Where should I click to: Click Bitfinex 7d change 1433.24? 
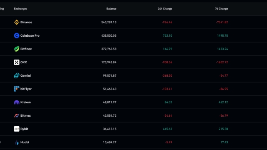222,49
